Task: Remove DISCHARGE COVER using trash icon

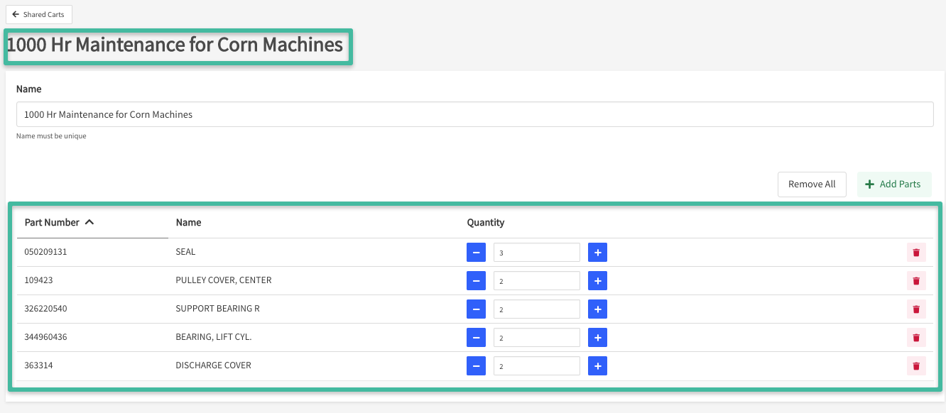Action: click(x=916, y=366)
